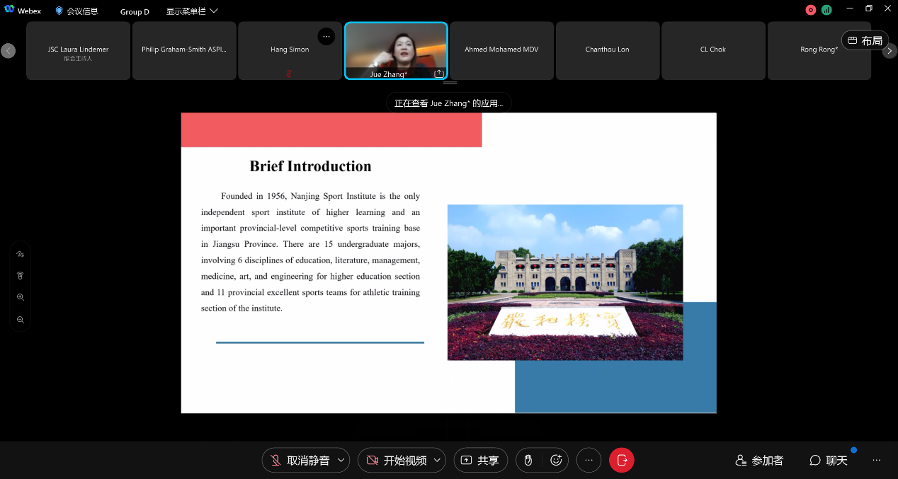Open the emoji reactions picker
The image size is (898, 479).
pyautogui.click(x=556, y=460)
